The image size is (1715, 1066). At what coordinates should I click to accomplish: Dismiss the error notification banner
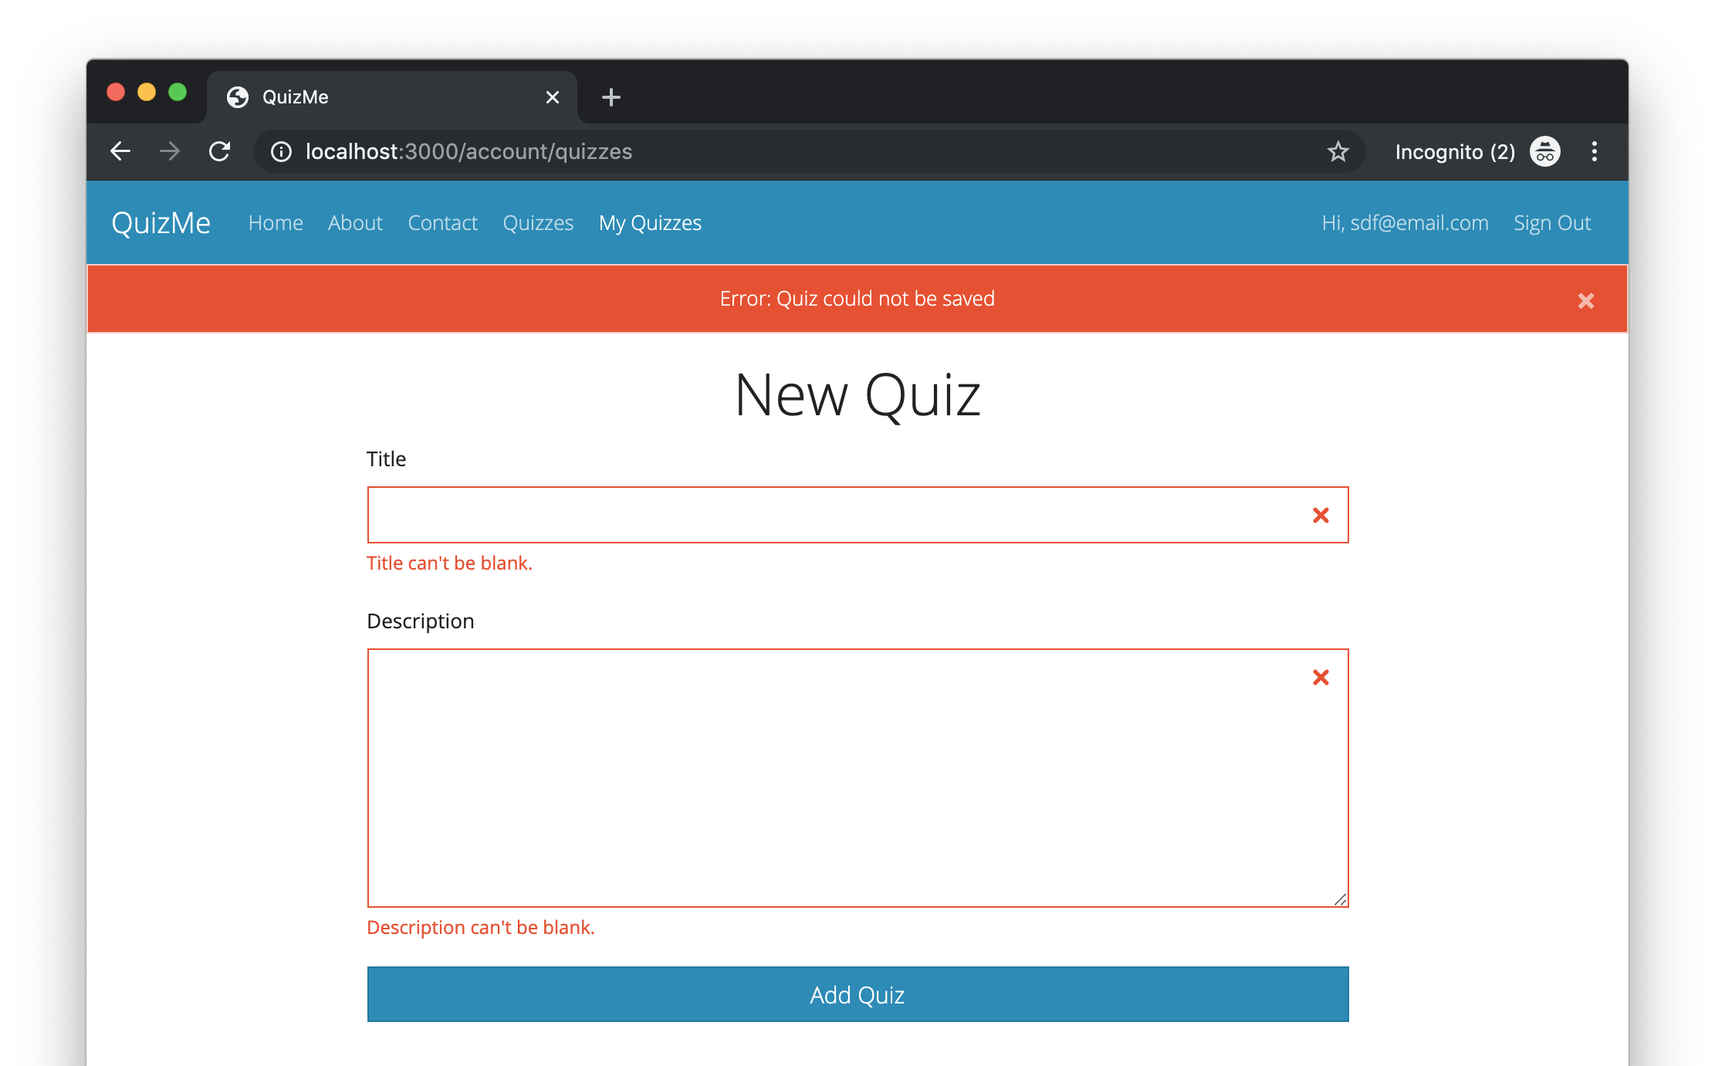(x=1586, y=299)
